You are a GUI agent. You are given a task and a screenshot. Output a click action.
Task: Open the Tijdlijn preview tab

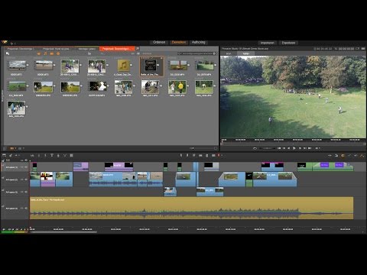246,53
